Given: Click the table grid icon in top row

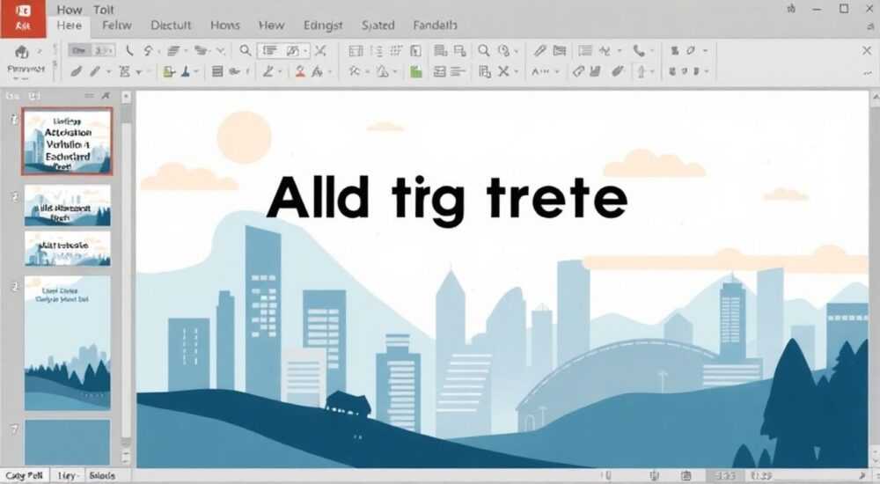Looking at the screenshot, I should (356, 51).
